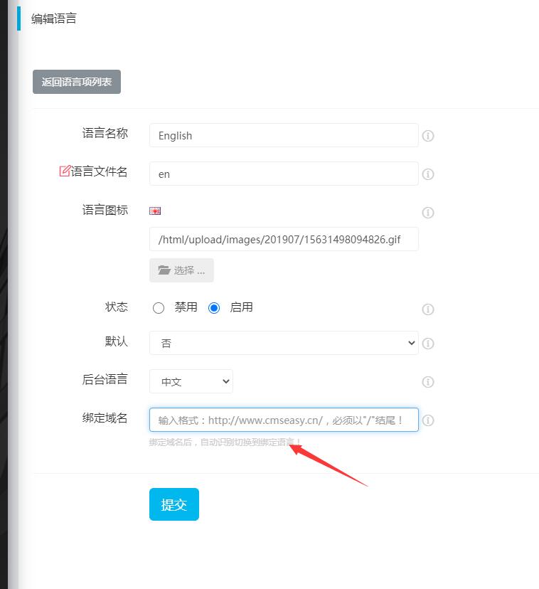
Task: Select the 禁用 radio button
Action: [x=159, y=308]
